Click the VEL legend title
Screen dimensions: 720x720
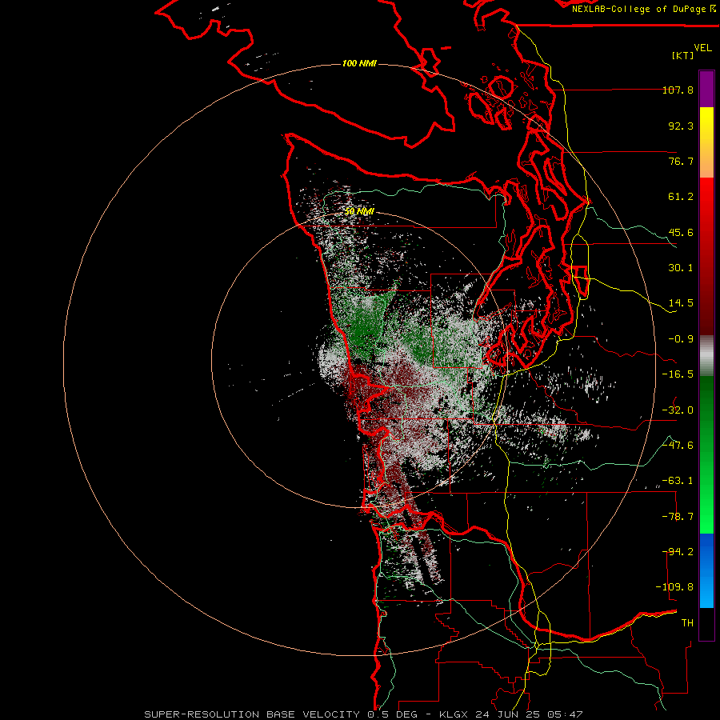[x=702, y=48]
